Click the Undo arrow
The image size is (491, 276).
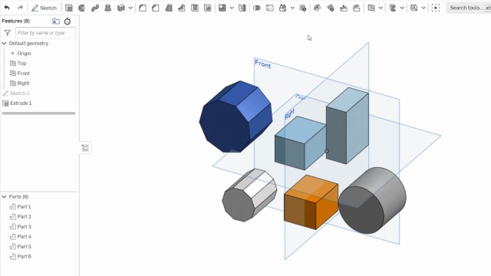[x=7, y=8]
